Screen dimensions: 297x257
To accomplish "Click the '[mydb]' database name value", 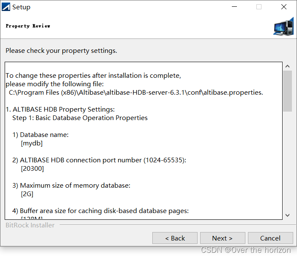I will pyautogui.click(x=32, y=143).
